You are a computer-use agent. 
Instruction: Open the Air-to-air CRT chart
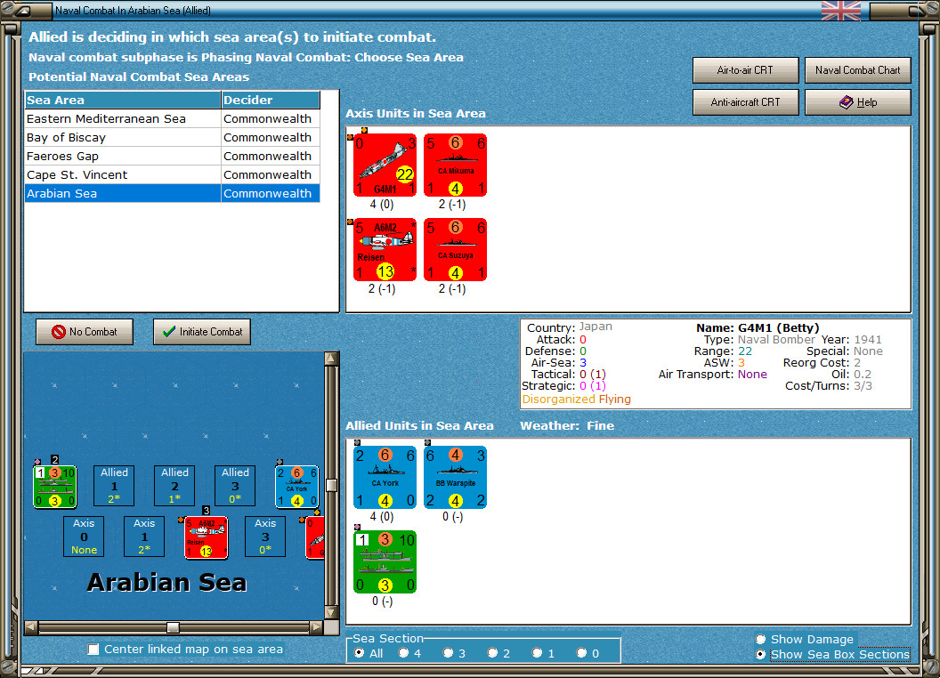pos(745,70)
